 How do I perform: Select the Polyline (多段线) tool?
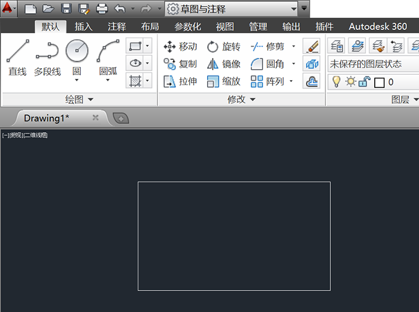coord(47,58)
